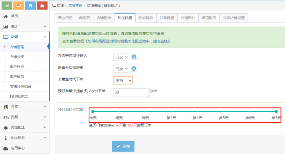Expand the 同城配送 sidebar menu
Screen dimensions: 285x154
coord(24,127)
